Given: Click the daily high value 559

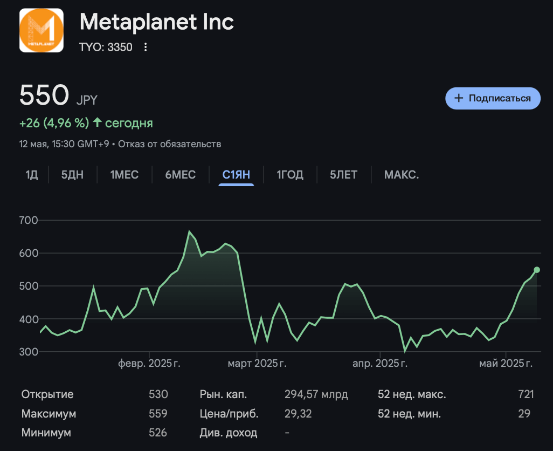Looking at the screenshot, I should 158,413.
